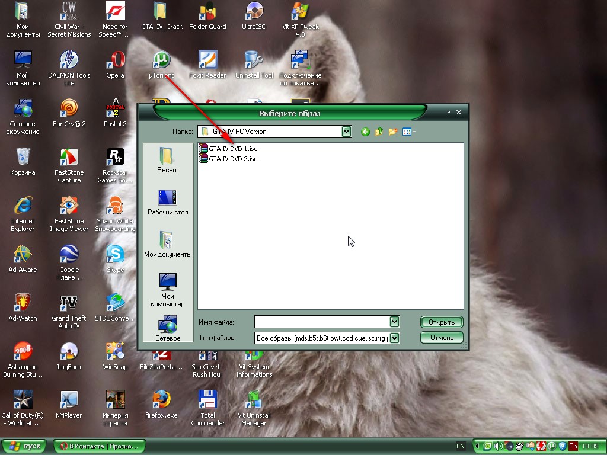Screen dimensions: 607x455
Task: Select the KMPlayer desktop icon
Action: [x=69, y=405]
